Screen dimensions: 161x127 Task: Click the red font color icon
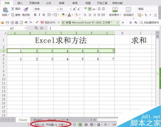click(x=69, y=15)
